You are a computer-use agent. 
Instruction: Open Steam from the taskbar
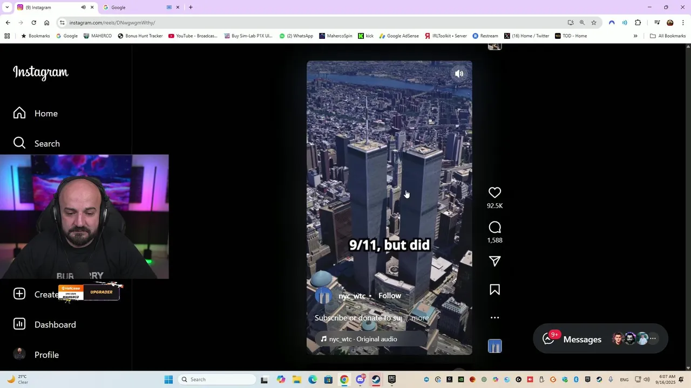(376, 379)
